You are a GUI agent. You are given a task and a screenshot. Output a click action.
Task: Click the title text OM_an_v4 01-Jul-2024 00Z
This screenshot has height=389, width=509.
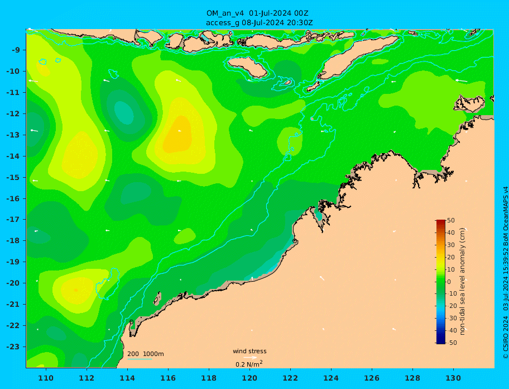[x=257, y=13]
